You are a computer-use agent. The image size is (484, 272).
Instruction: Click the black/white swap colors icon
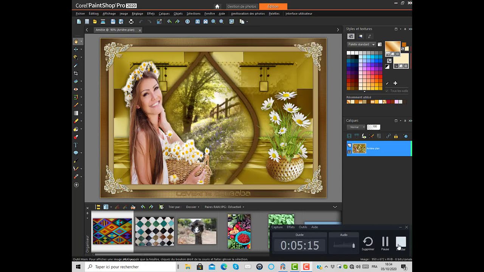pos(387,66)
